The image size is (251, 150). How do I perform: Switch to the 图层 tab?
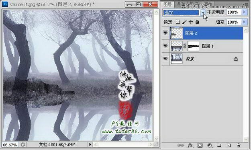(x=167, y=4)
